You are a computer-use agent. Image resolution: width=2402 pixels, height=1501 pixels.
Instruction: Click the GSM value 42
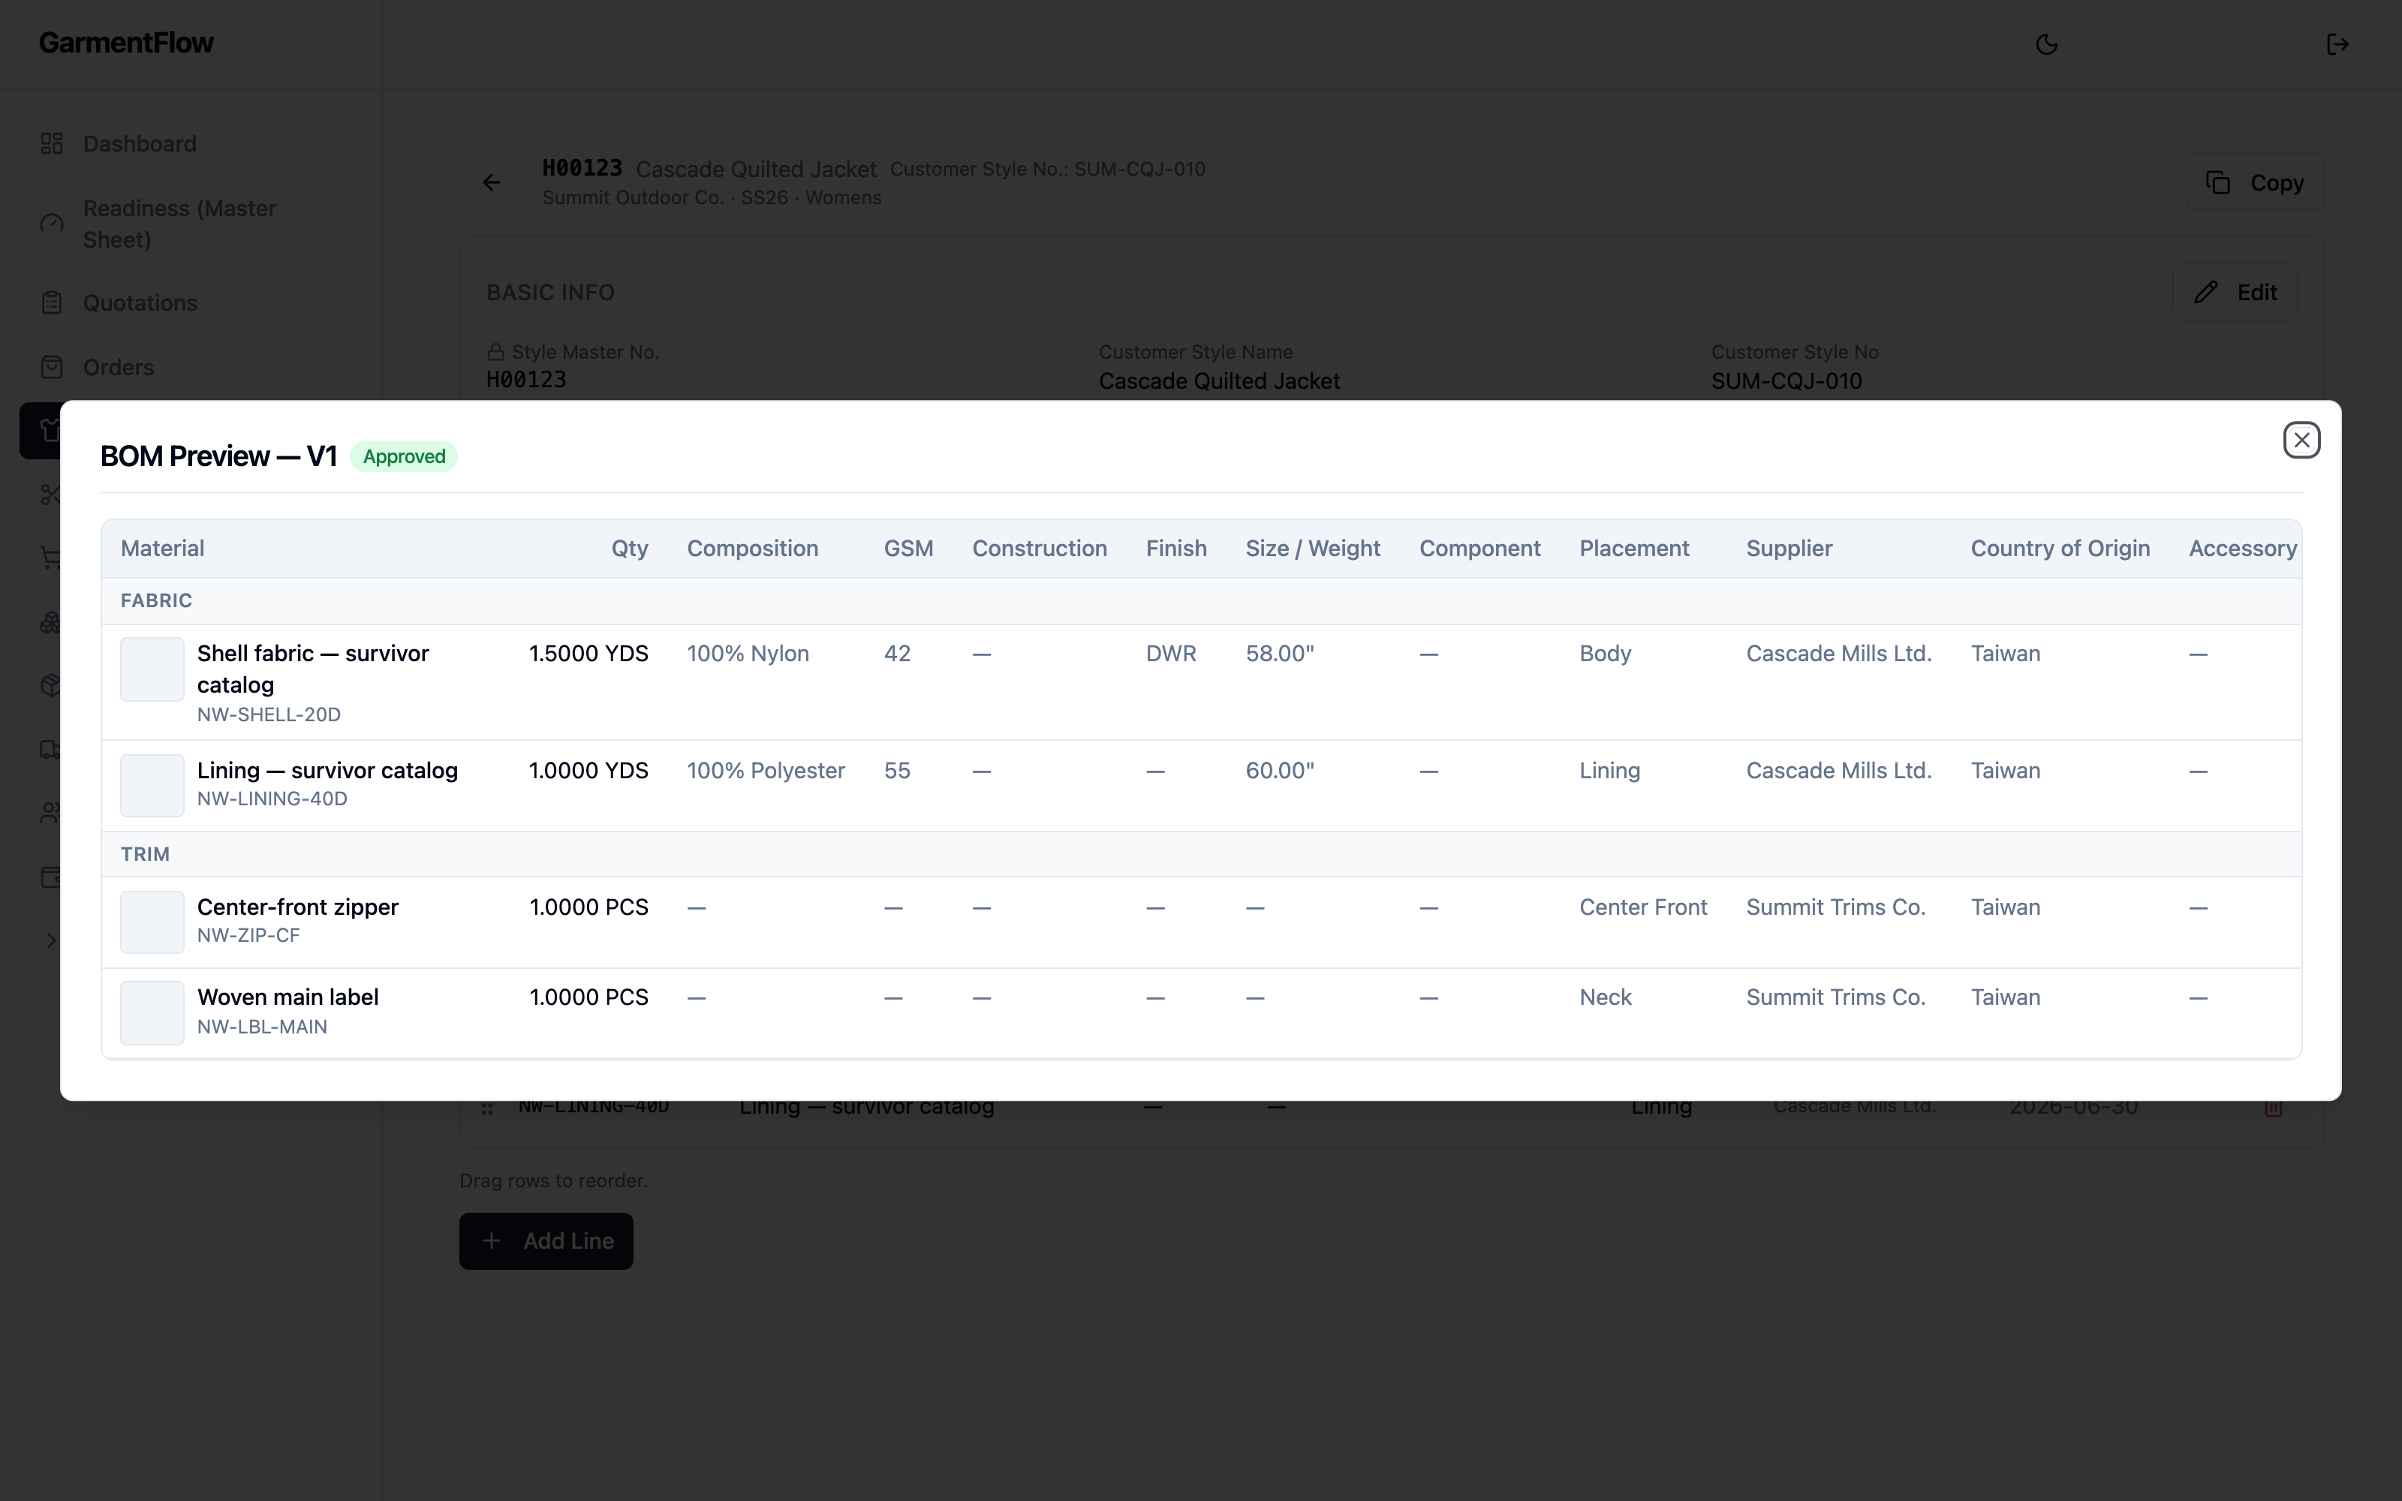897,654
